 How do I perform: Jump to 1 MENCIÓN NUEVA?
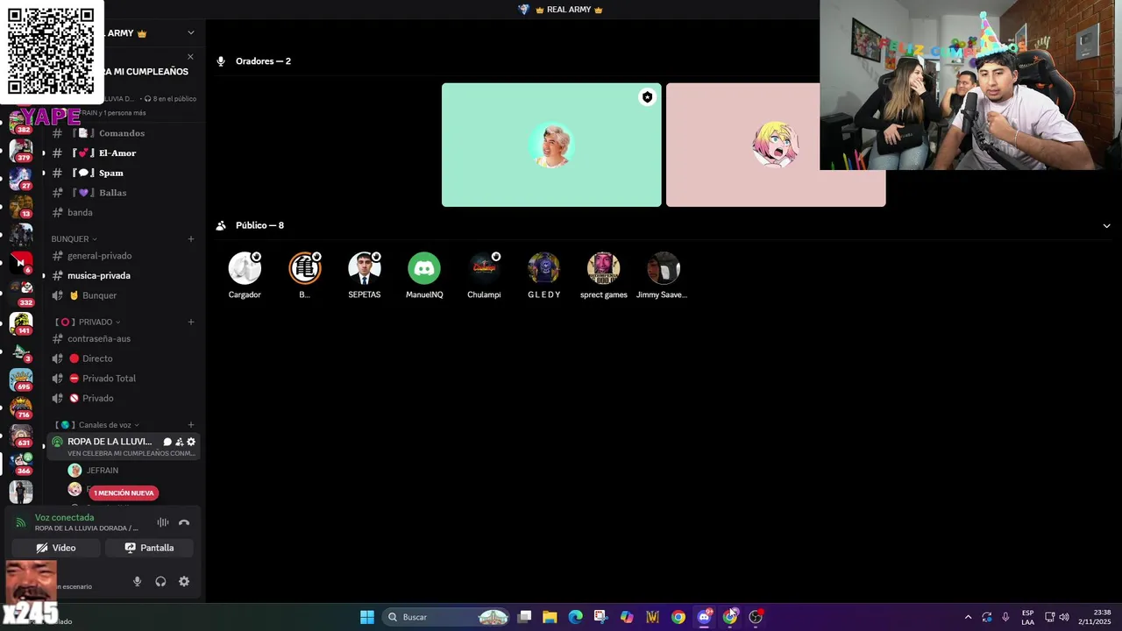tap(124, 493)
